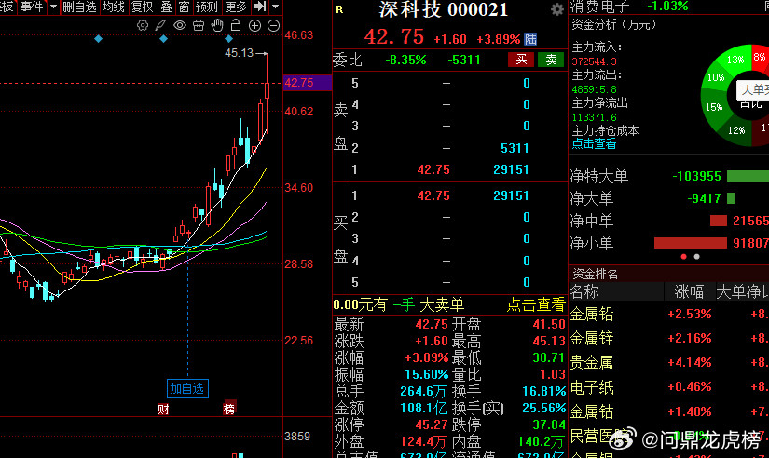The image size is (769, 458).
Task: Select the hand pan tool
Action: (217, 25)
